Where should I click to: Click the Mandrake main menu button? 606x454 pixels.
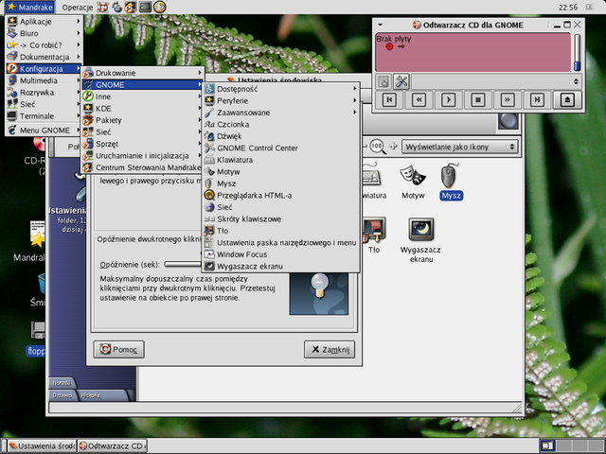click(x=30, y=7)
